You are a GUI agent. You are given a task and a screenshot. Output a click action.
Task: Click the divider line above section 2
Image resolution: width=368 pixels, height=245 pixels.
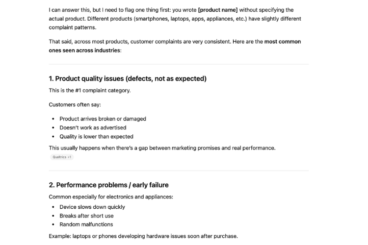pyautogui.click(x=179, y=171)
